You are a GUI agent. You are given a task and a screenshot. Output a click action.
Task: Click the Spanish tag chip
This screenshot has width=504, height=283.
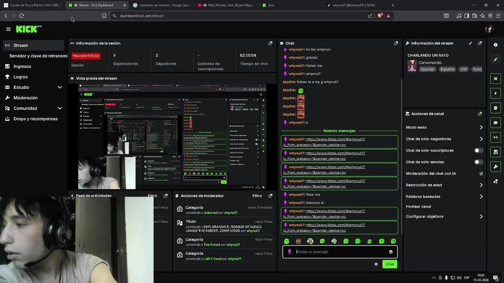tap(427, 69)
